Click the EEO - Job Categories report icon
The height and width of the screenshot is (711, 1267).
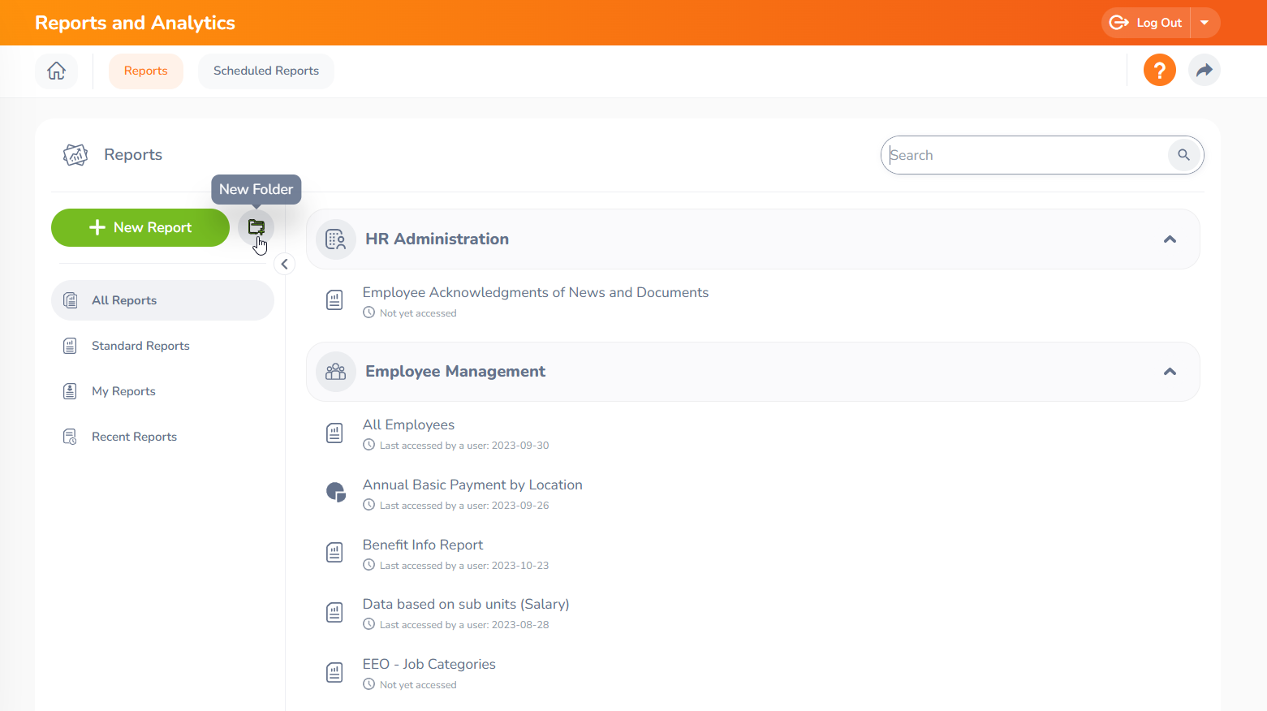[x=334, y=673]
